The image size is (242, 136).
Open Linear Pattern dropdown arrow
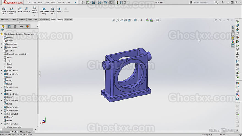coord(35,16)
